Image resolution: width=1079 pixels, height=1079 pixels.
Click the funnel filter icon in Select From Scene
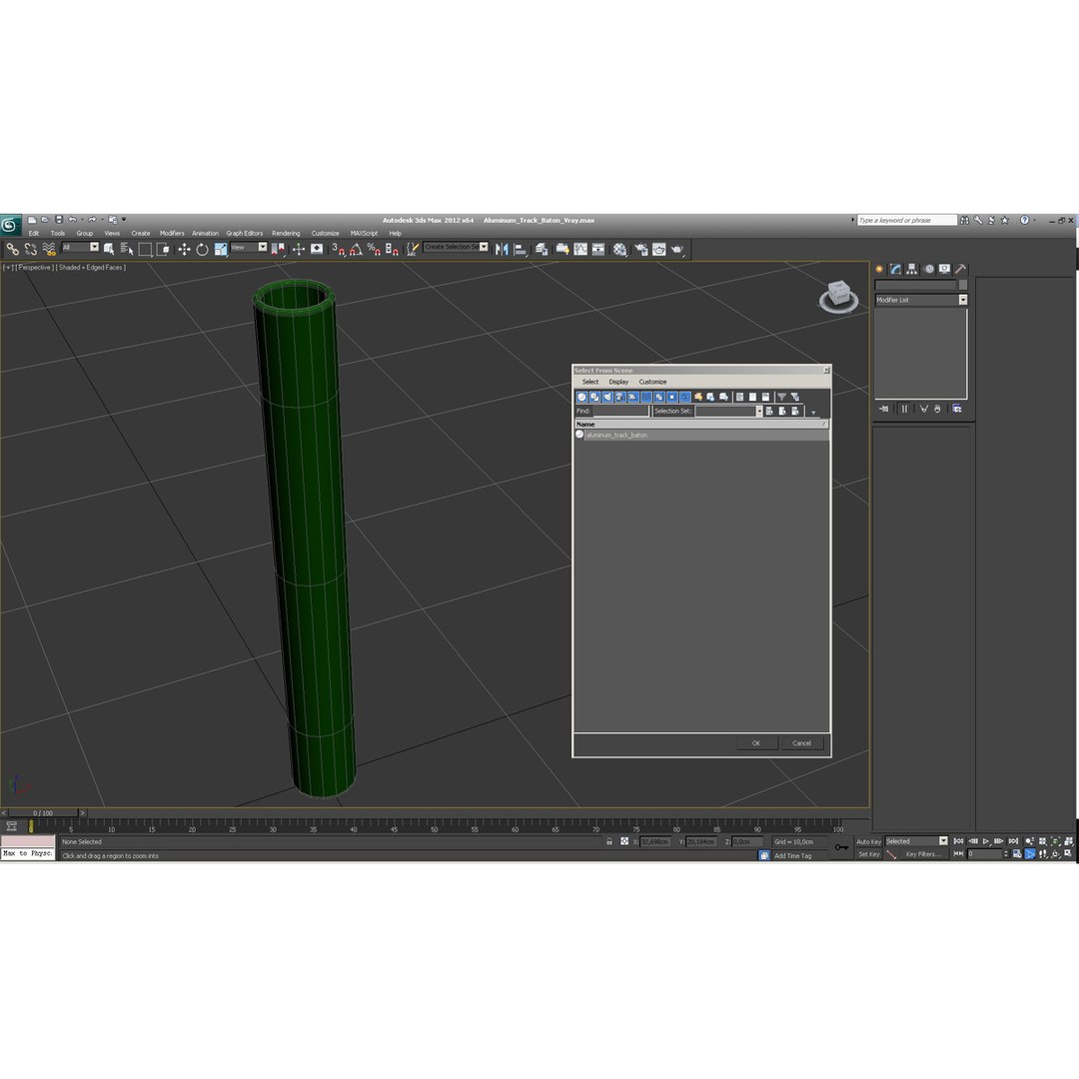coord(781,397)
